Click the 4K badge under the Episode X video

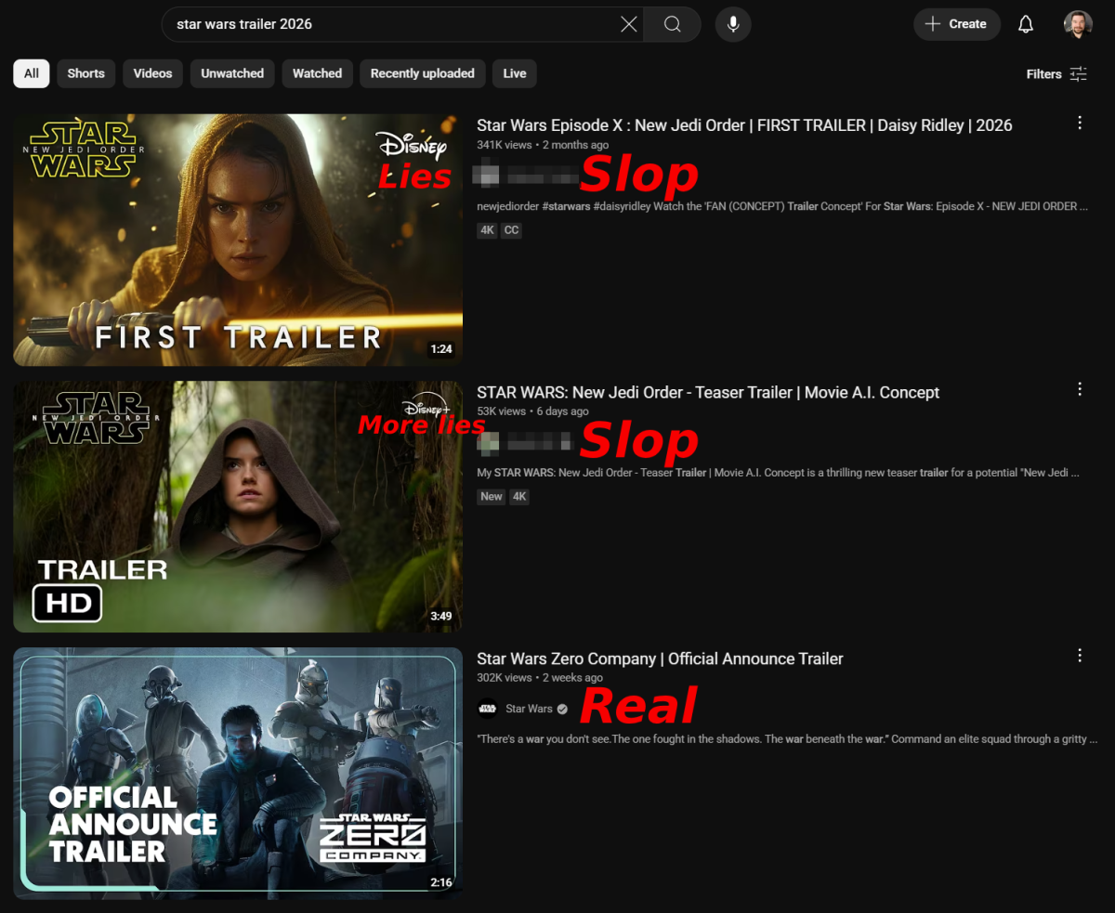pyautogui.click(x=488, y=230)
